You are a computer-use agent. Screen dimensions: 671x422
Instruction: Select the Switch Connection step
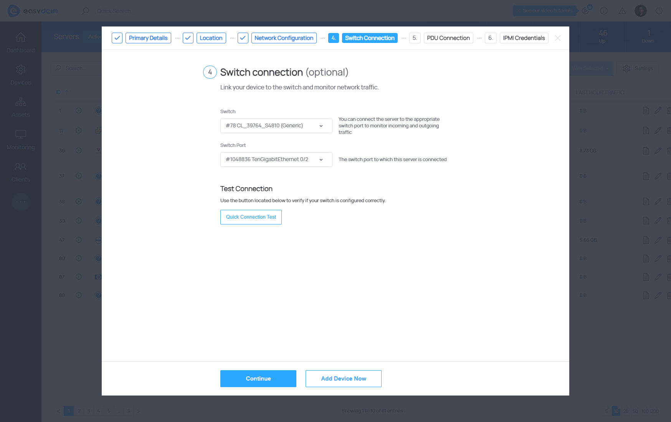click(x=370, y=38)
